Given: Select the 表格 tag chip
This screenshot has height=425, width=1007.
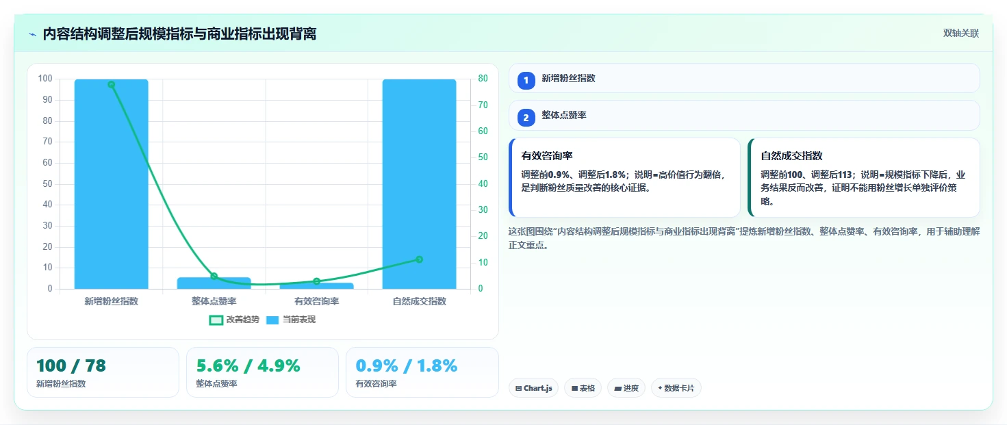Looking at the screenshot, I should [x=583, y=388].
